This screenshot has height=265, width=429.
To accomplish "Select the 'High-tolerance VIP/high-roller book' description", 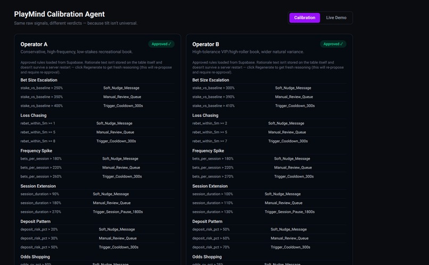I will [248, 52].
